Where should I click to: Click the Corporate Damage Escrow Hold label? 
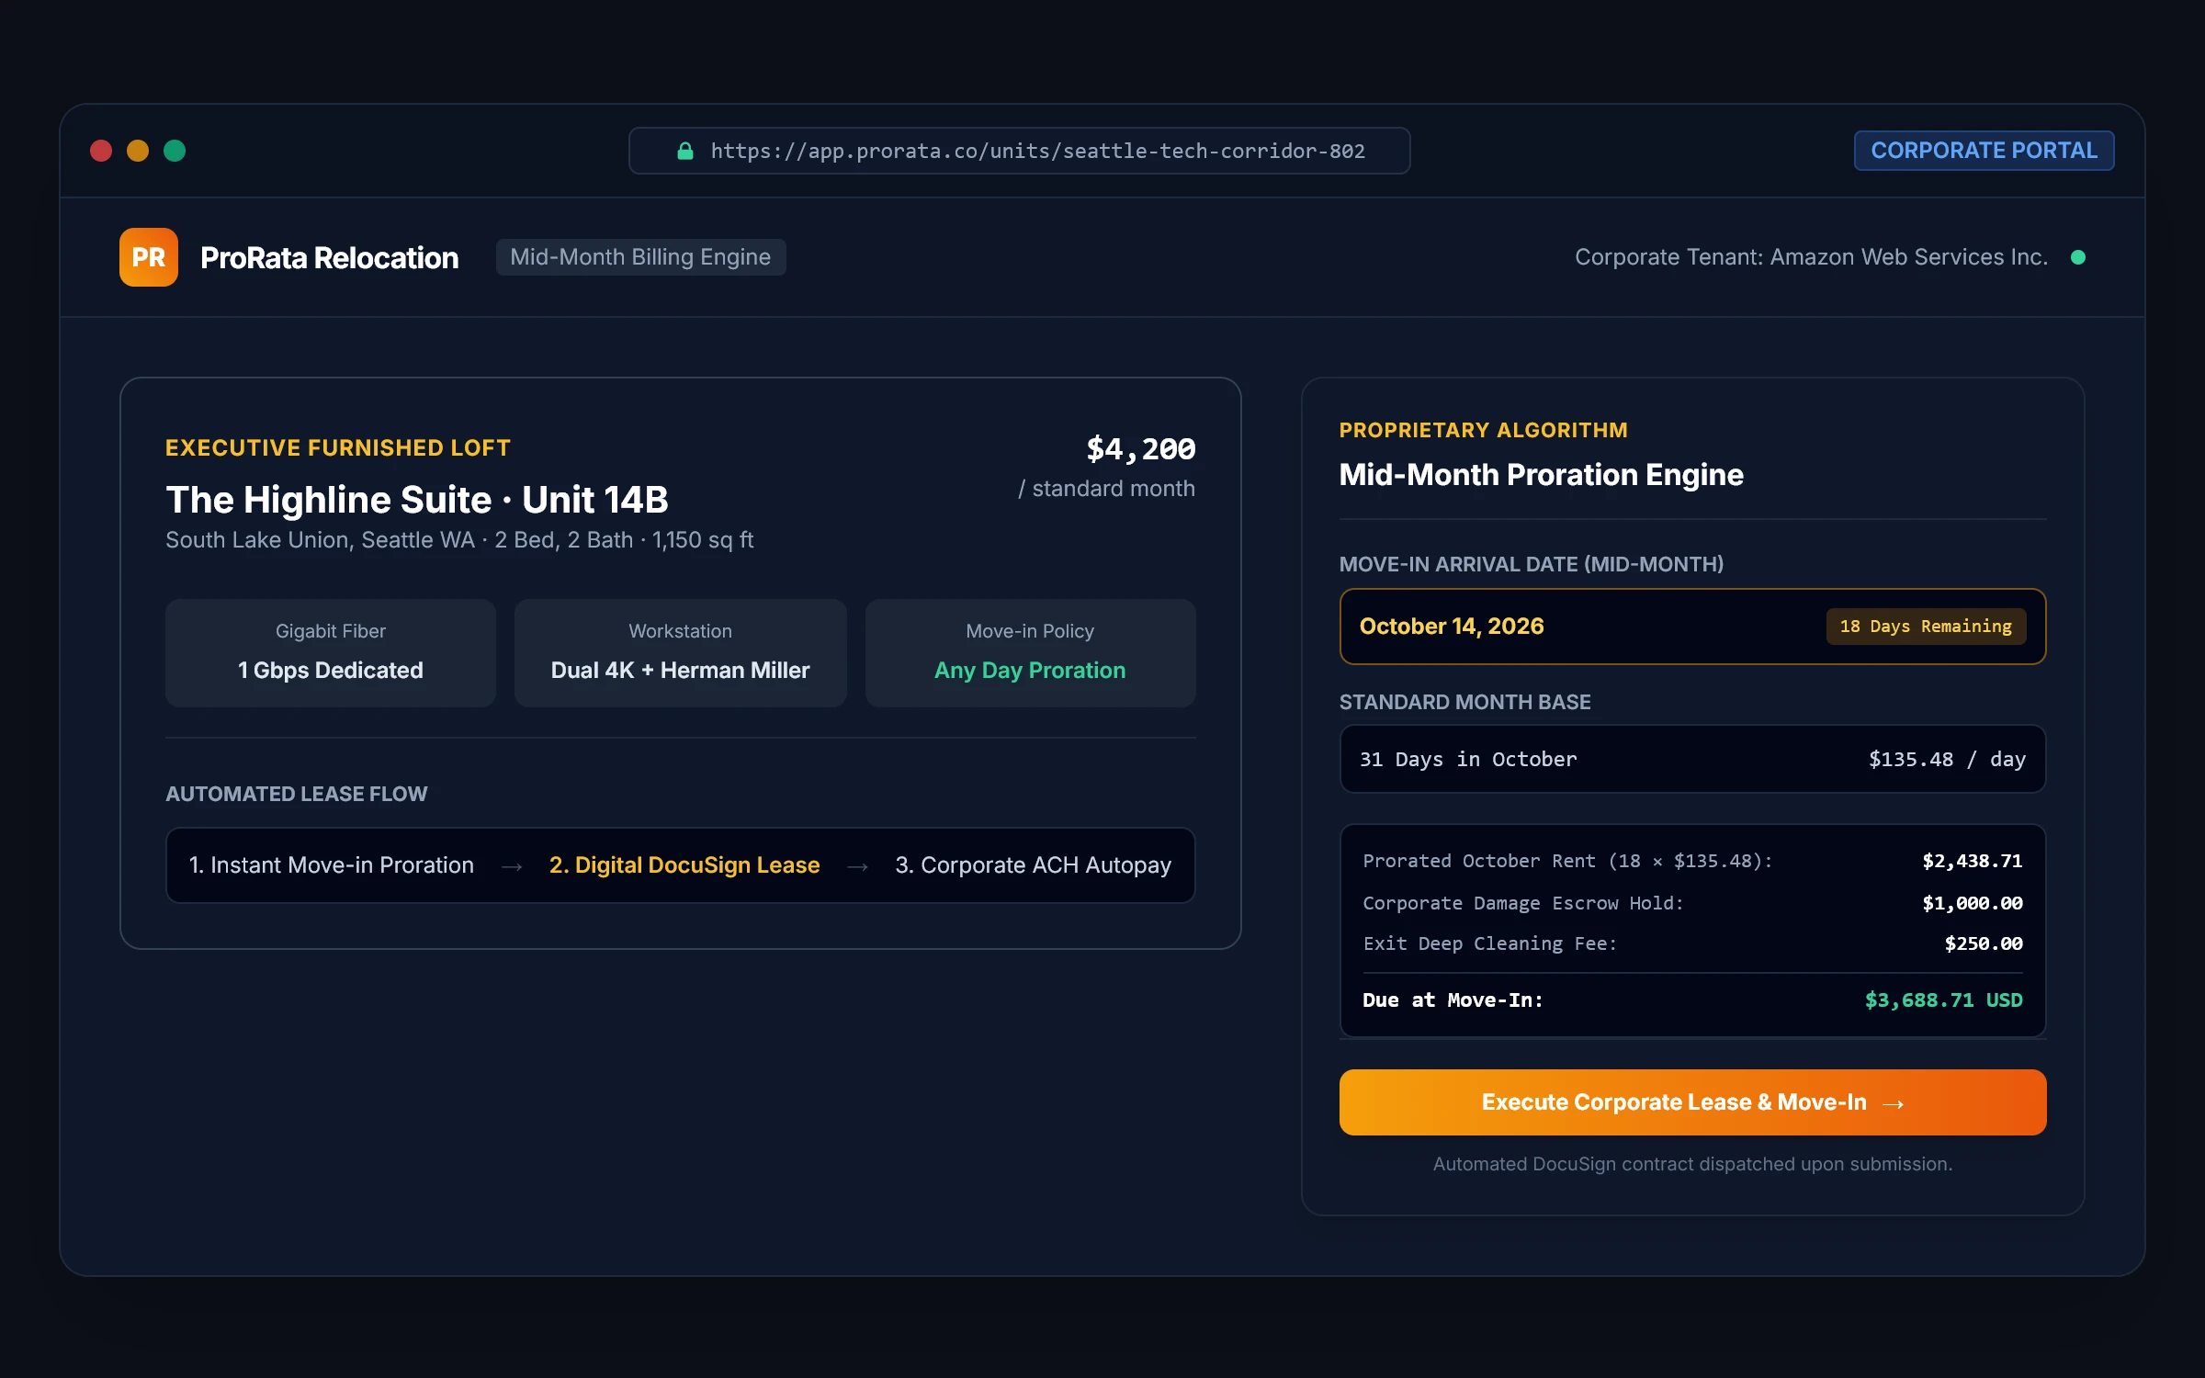tap(1522, 904)
